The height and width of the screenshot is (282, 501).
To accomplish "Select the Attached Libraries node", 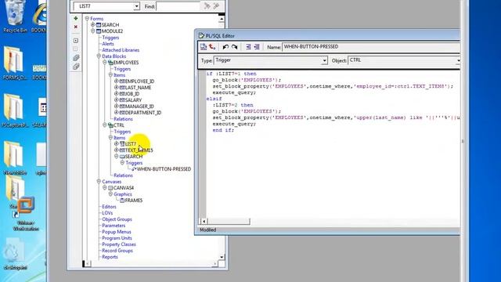I will tap(121, 50).
